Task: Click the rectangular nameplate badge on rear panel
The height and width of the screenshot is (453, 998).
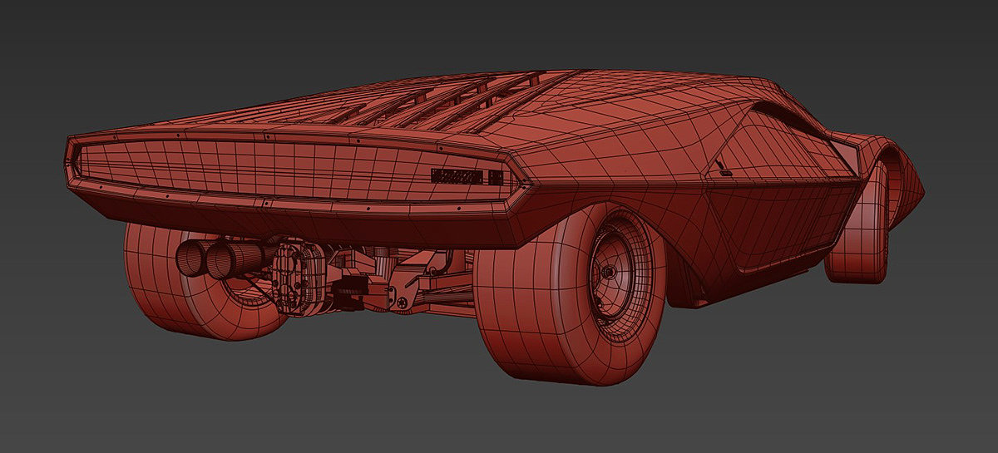Action: coord(457,176)
